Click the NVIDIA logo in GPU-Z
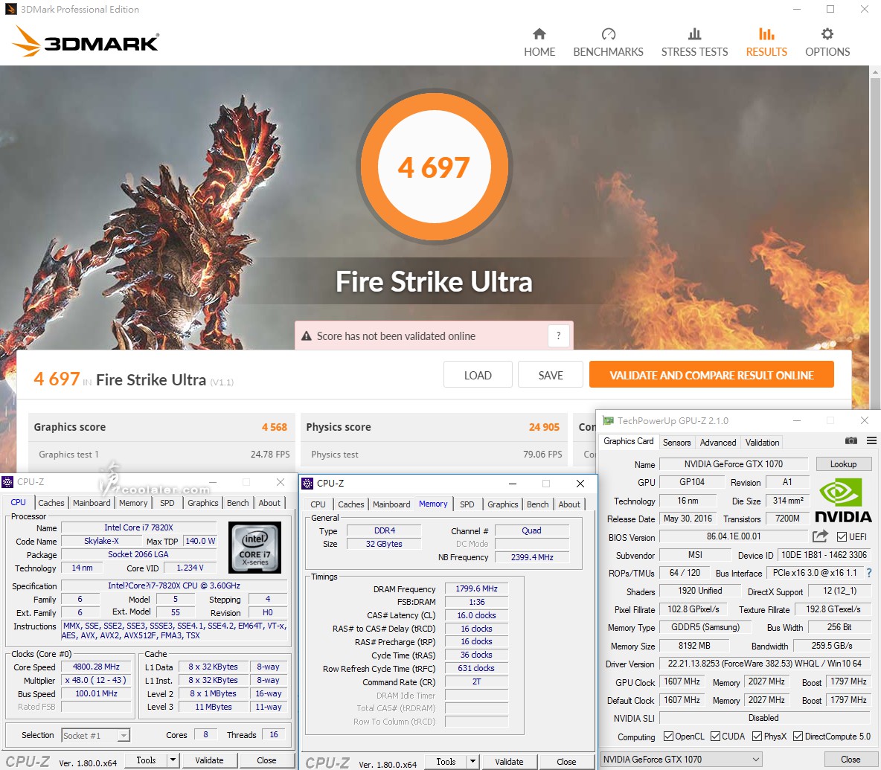 click(x=843, y=501)
